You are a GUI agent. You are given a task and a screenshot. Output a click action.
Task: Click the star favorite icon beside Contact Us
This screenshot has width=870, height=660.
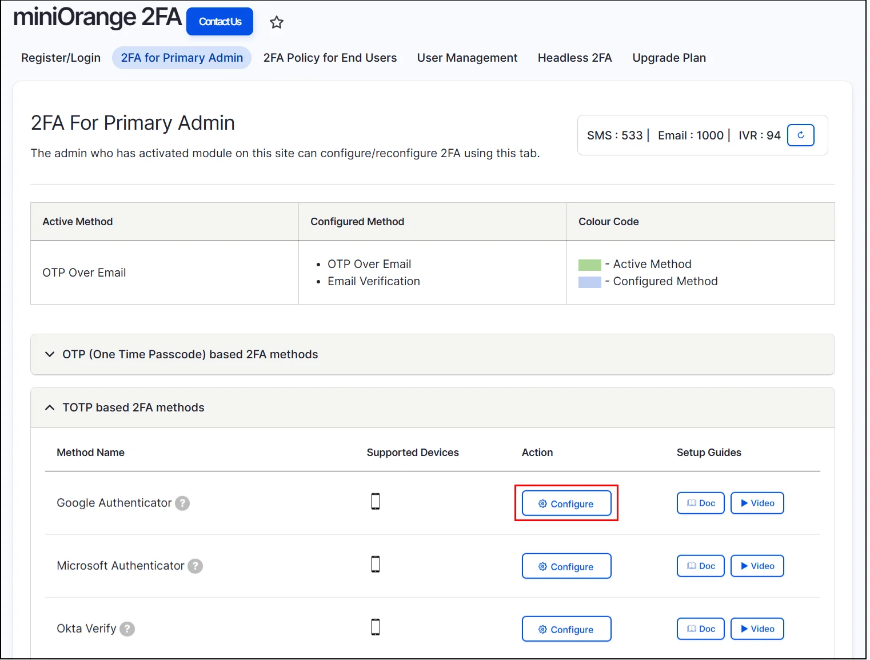[277, 22]
